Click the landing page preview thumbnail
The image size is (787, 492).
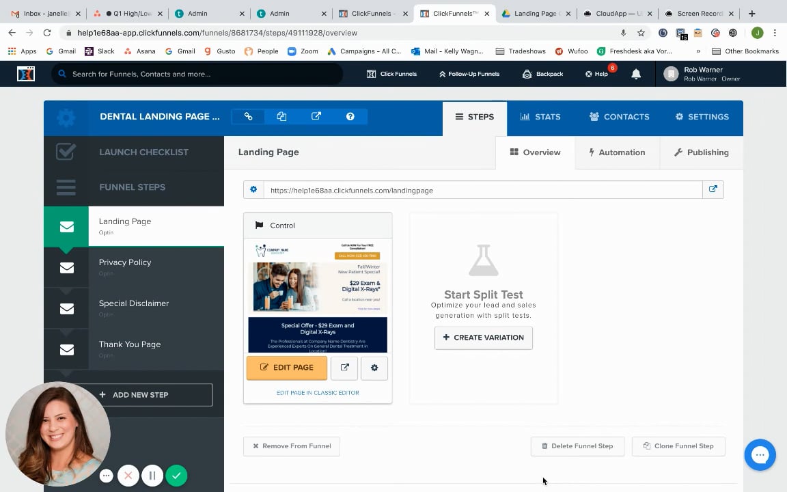coord(318,296)
